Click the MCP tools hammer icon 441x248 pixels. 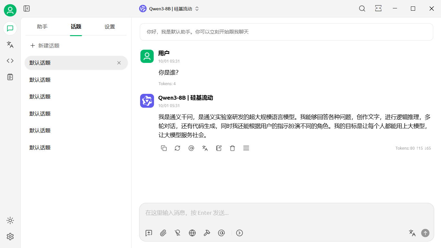click(x=207, y=233)
